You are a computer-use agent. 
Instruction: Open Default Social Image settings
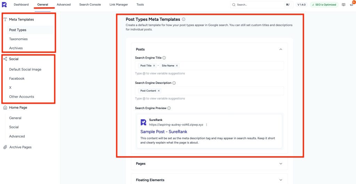click(x=25, y=69)
